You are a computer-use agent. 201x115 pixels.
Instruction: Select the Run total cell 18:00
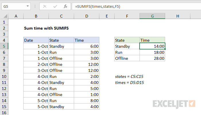point(152,52)
